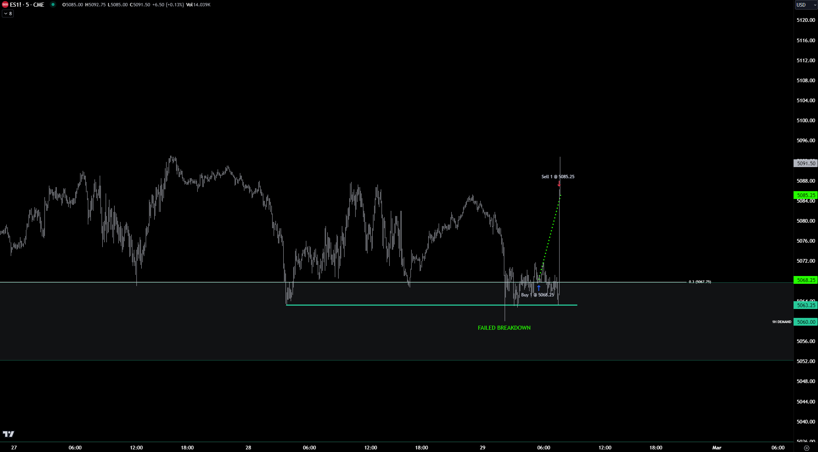Click the blue Buy arrow marker
This screenshot has width=818, height=452.
(538, 288)
